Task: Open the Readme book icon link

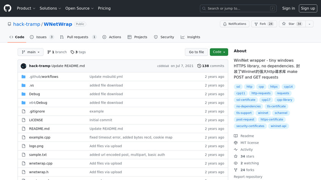Action: point(236,136)
